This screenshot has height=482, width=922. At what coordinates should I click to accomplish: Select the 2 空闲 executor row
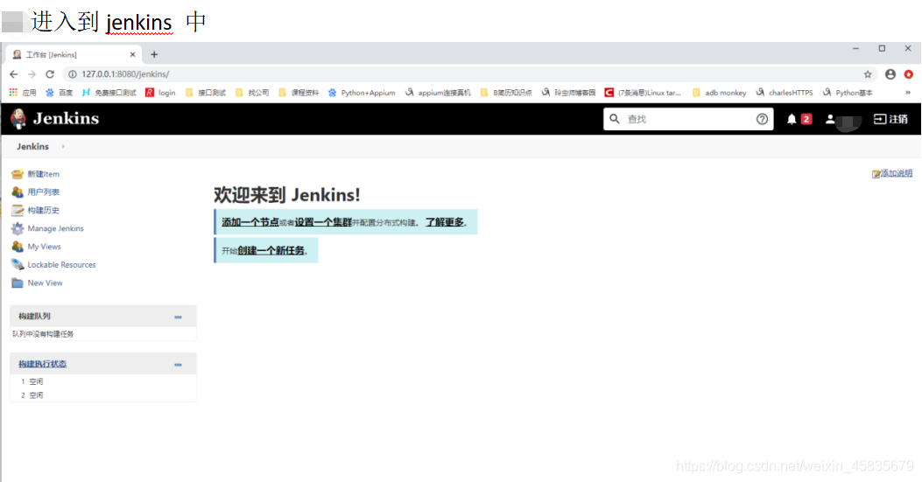tap(103, 395)
